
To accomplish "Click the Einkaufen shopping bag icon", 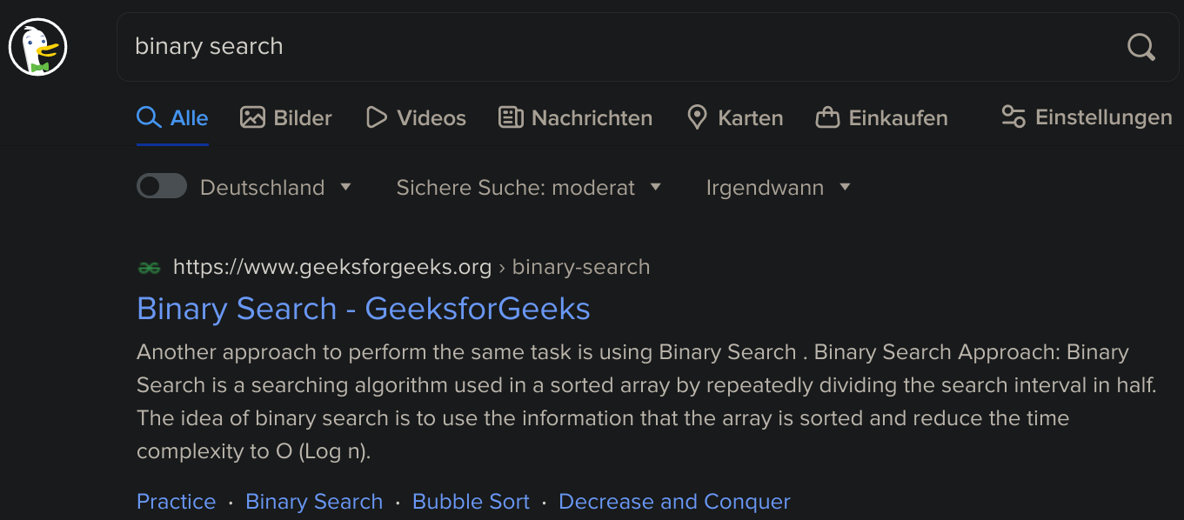I will point(827,117).
